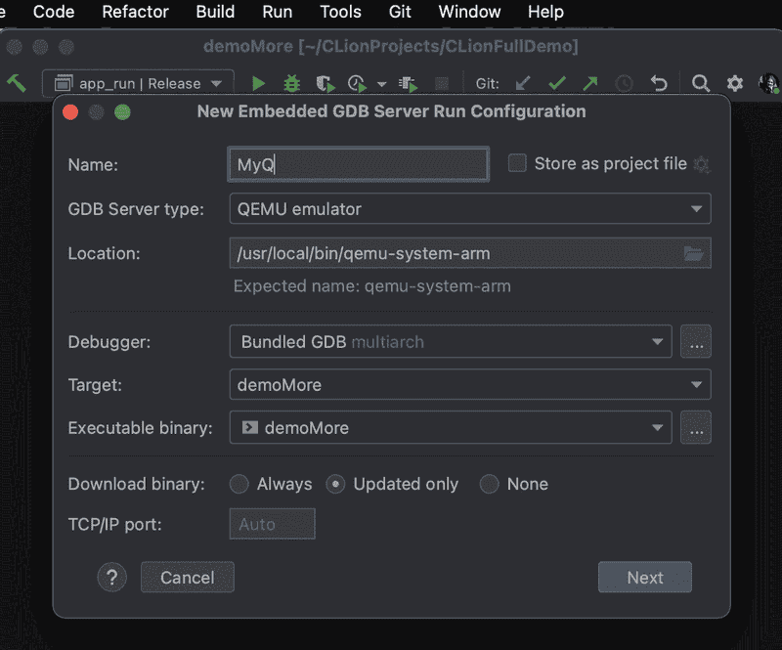Click ellipsis button beside Debugger

click(x=696, y=342)
